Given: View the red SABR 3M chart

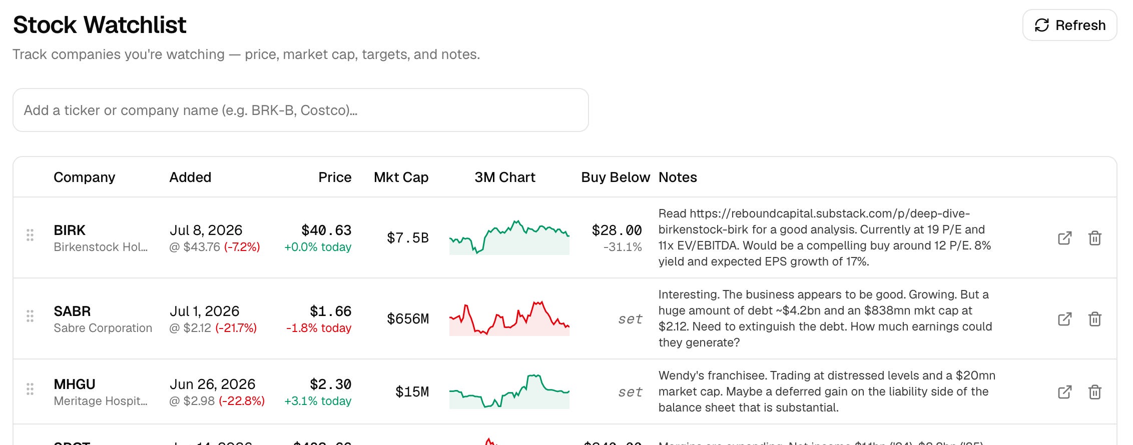Looking at the screenshot, I should [x=509, y=318].
